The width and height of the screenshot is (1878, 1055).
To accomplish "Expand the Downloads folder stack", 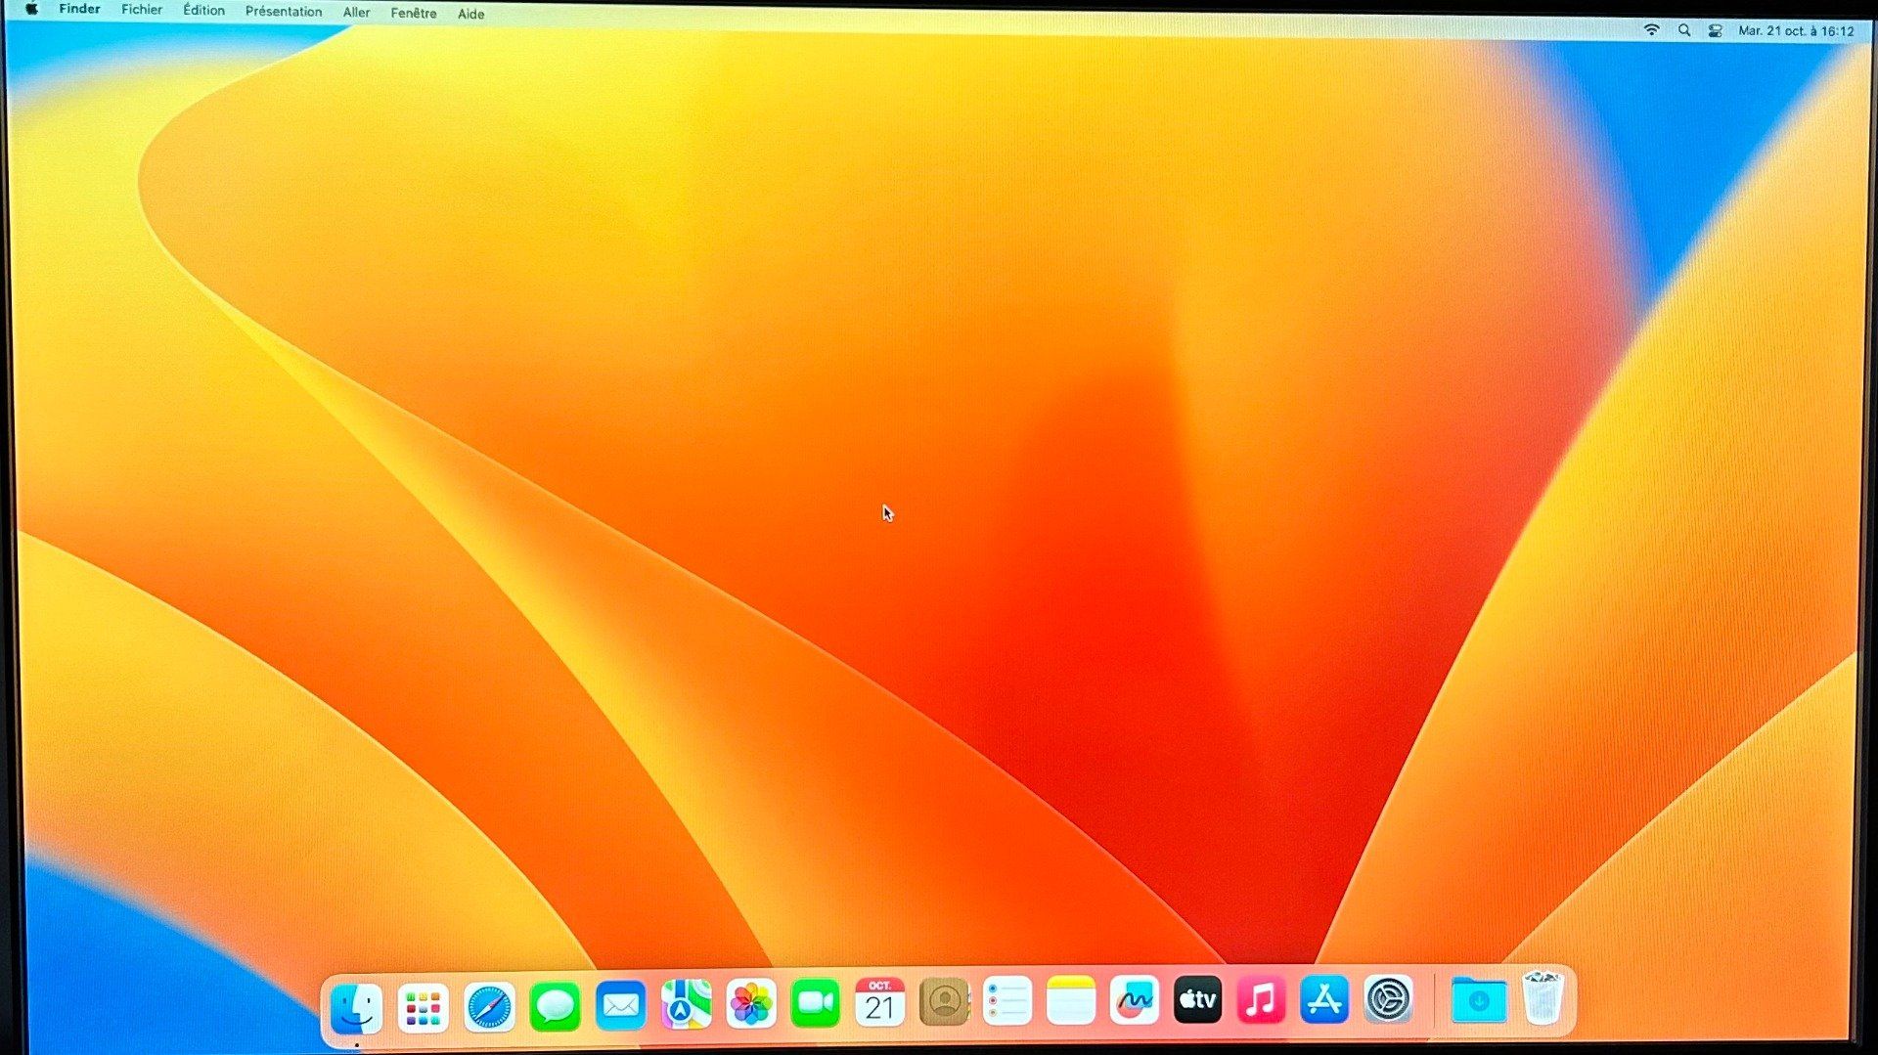I will (x=1478, y=1000).
